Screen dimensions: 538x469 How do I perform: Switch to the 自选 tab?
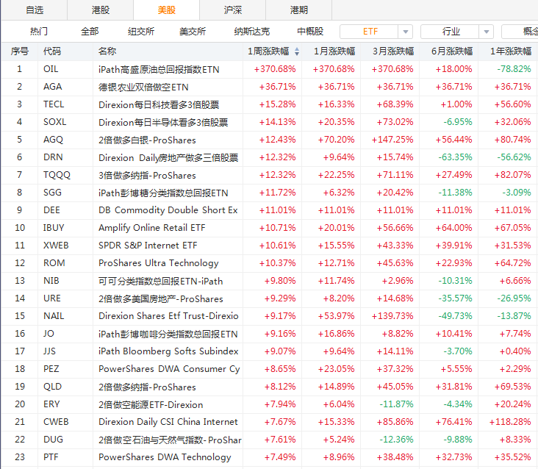pyautogui.click(x=35, y=10)
